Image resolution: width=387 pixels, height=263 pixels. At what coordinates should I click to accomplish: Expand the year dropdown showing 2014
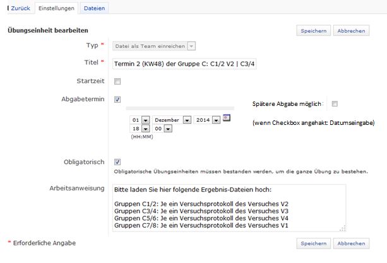216,119
